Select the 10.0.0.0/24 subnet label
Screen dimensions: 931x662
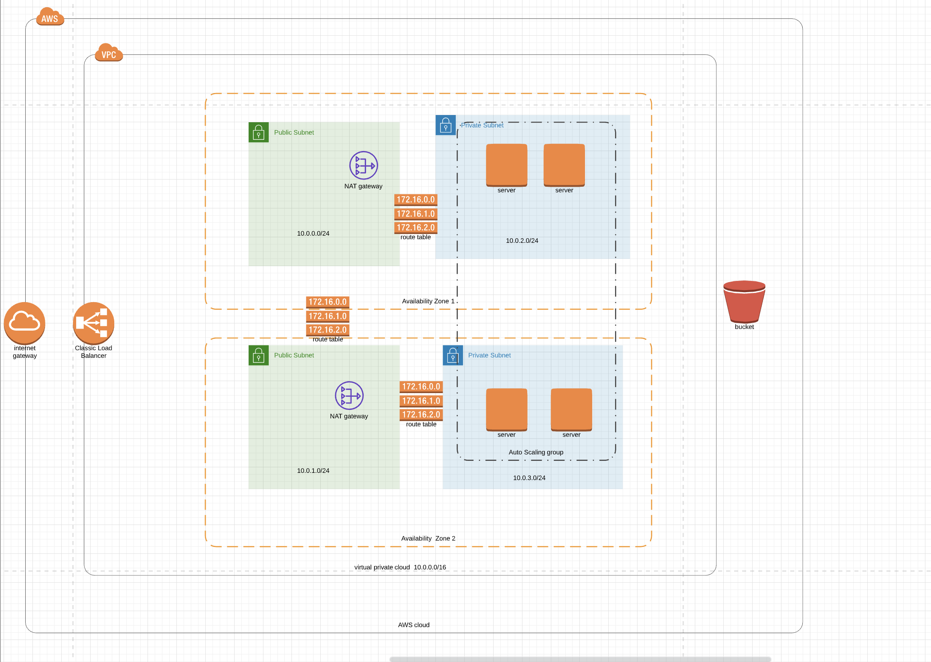click(x=313, y=233)
